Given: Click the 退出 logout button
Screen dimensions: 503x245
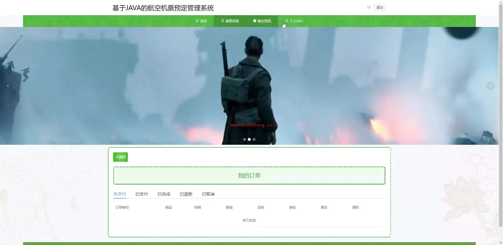Looking at the screenshot, I should [380, 8].
